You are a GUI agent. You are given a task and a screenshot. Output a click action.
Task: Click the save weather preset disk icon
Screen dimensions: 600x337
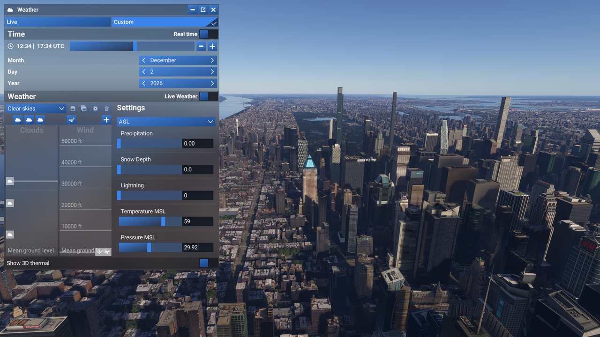coord(73,109)
